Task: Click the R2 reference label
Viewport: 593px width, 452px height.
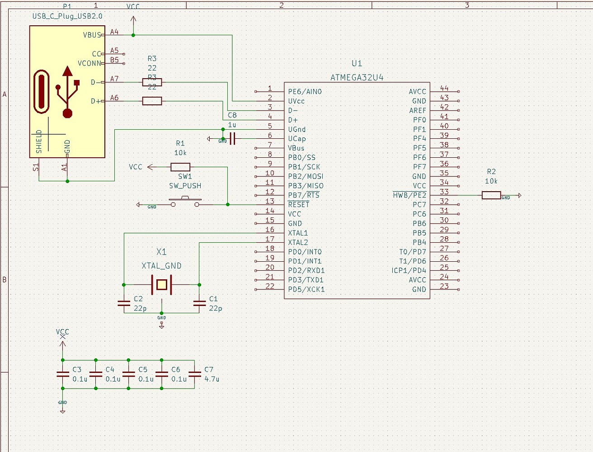Action: tap(491, 172)
